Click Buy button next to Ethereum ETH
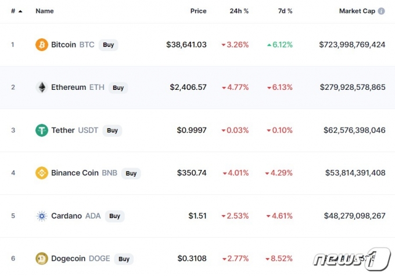This screenshot has height=276, width=395. tap(118, 88)
